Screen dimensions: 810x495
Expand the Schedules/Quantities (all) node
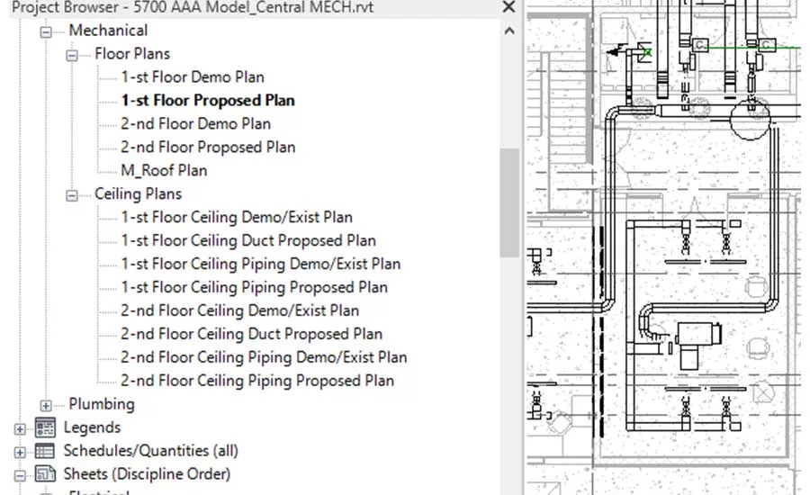(20, 452)
